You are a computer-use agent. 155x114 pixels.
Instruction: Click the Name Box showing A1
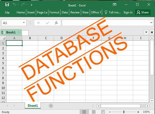pyautogui.click(x=12, y=23)
